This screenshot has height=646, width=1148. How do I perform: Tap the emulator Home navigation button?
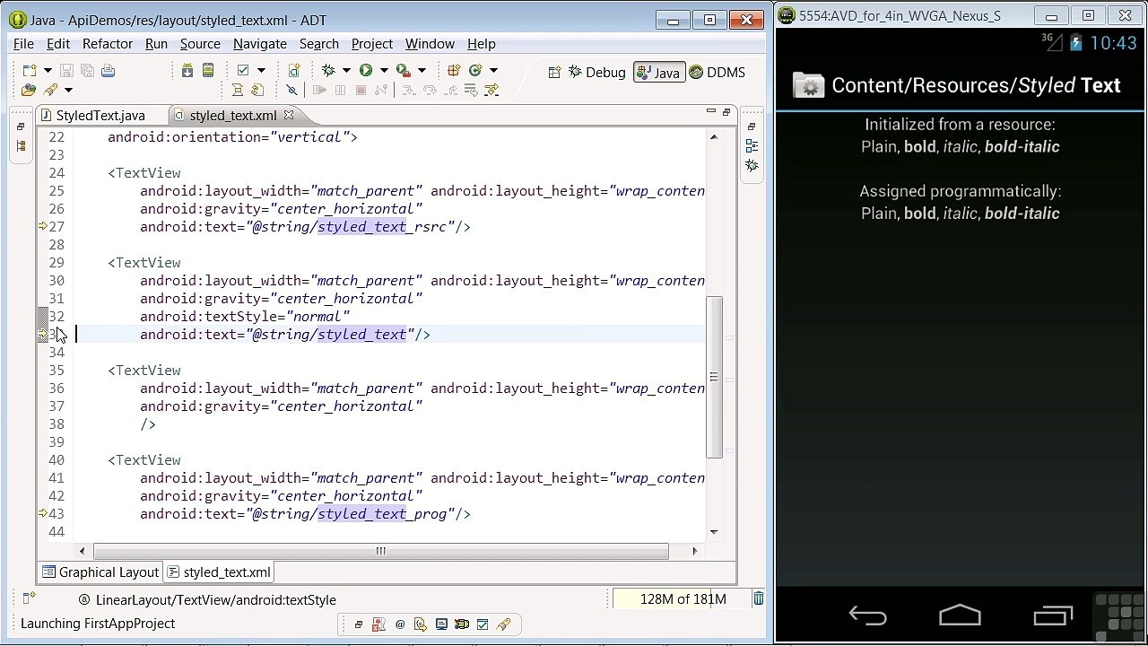960,615
